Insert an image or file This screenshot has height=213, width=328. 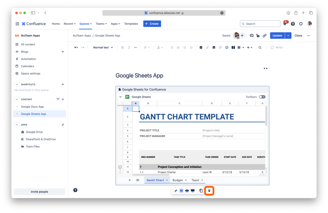214,48
